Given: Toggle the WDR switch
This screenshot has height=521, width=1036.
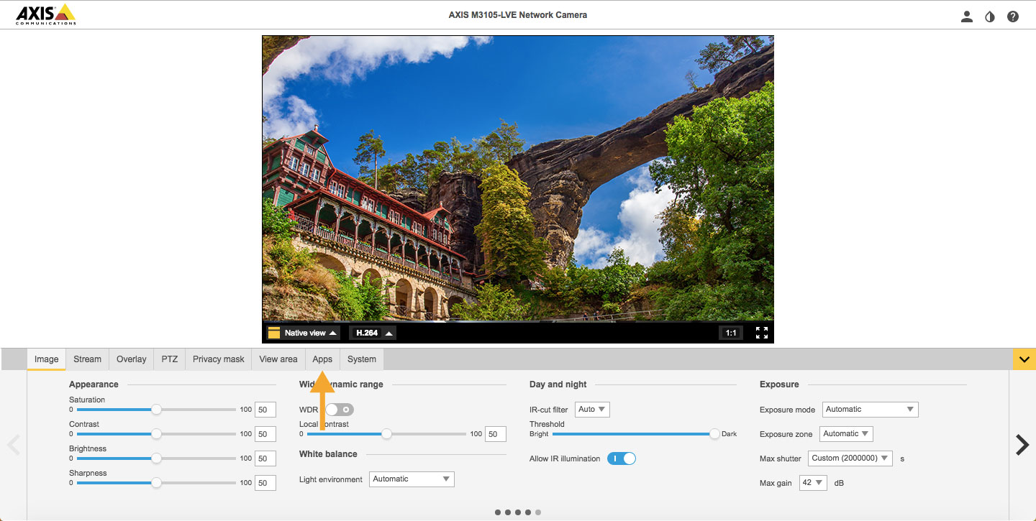Looking at the screenshot, I should click(339, 410).
